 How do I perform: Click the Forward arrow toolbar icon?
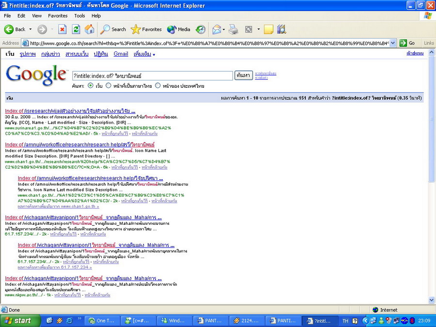click(42, 29)
